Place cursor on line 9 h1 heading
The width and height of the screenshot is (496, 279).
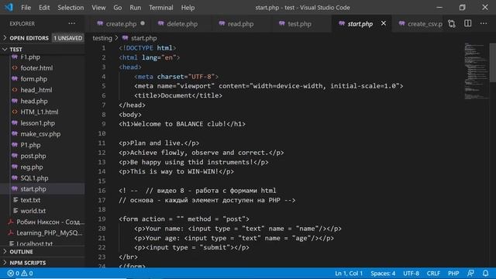pos(182,124)
